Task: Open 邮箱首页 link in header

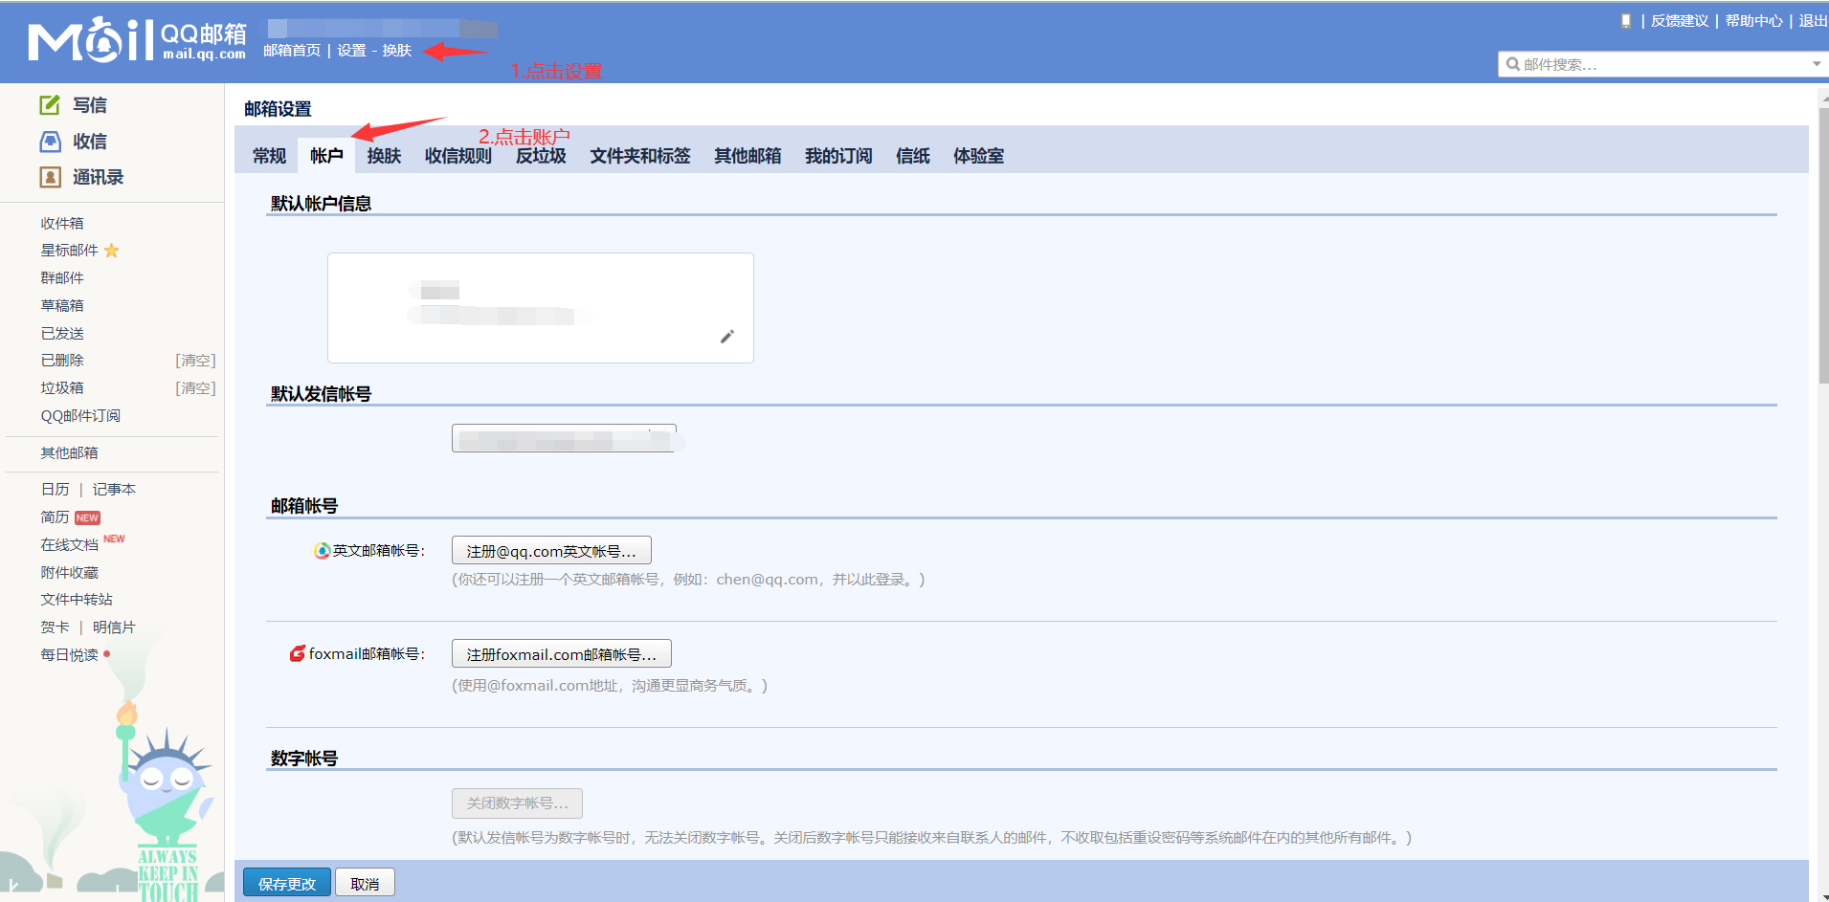Action: tap(292, 51)
